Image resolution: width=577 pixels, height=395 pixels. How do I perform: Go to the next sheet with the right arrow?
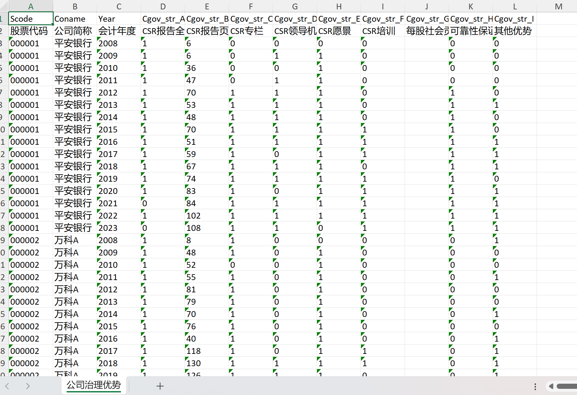[x=28, y=386]
